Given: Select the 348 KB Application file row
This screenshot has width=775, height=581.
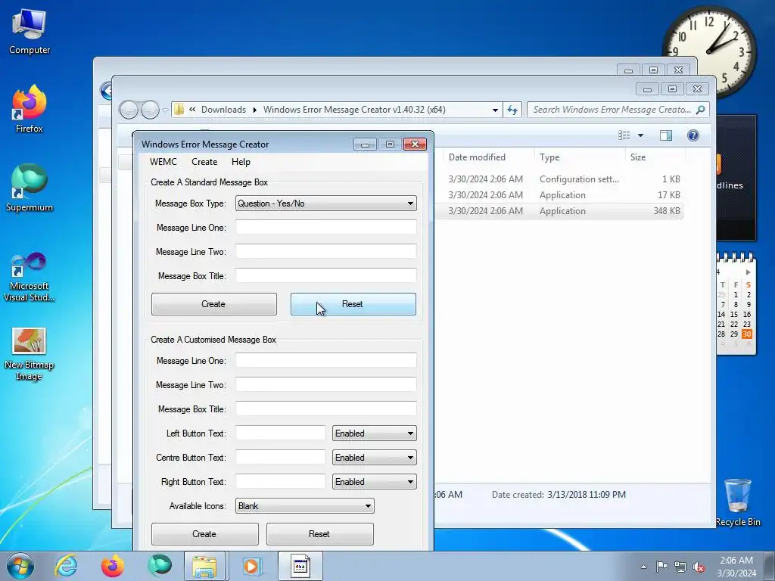Looking at the screenshot, I should (x=559, y=211).
